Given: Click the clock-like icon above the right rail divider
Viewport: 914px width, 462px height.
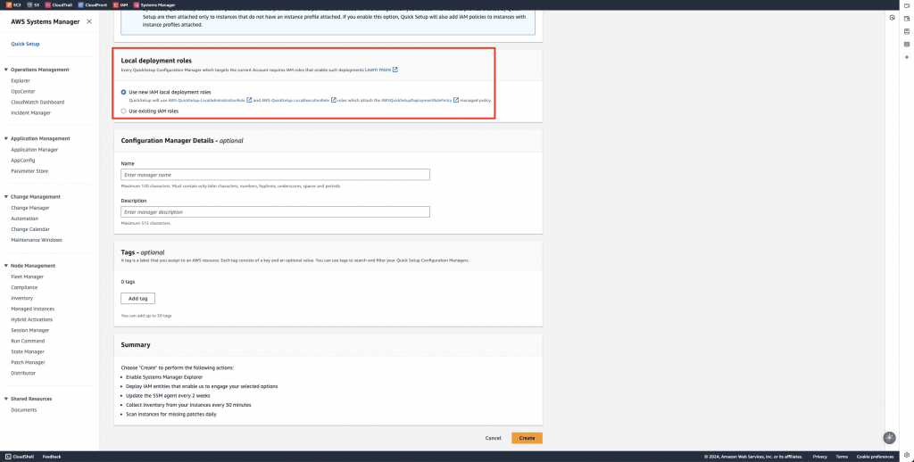Looking at the screenshot, I should tap(893, 18).
